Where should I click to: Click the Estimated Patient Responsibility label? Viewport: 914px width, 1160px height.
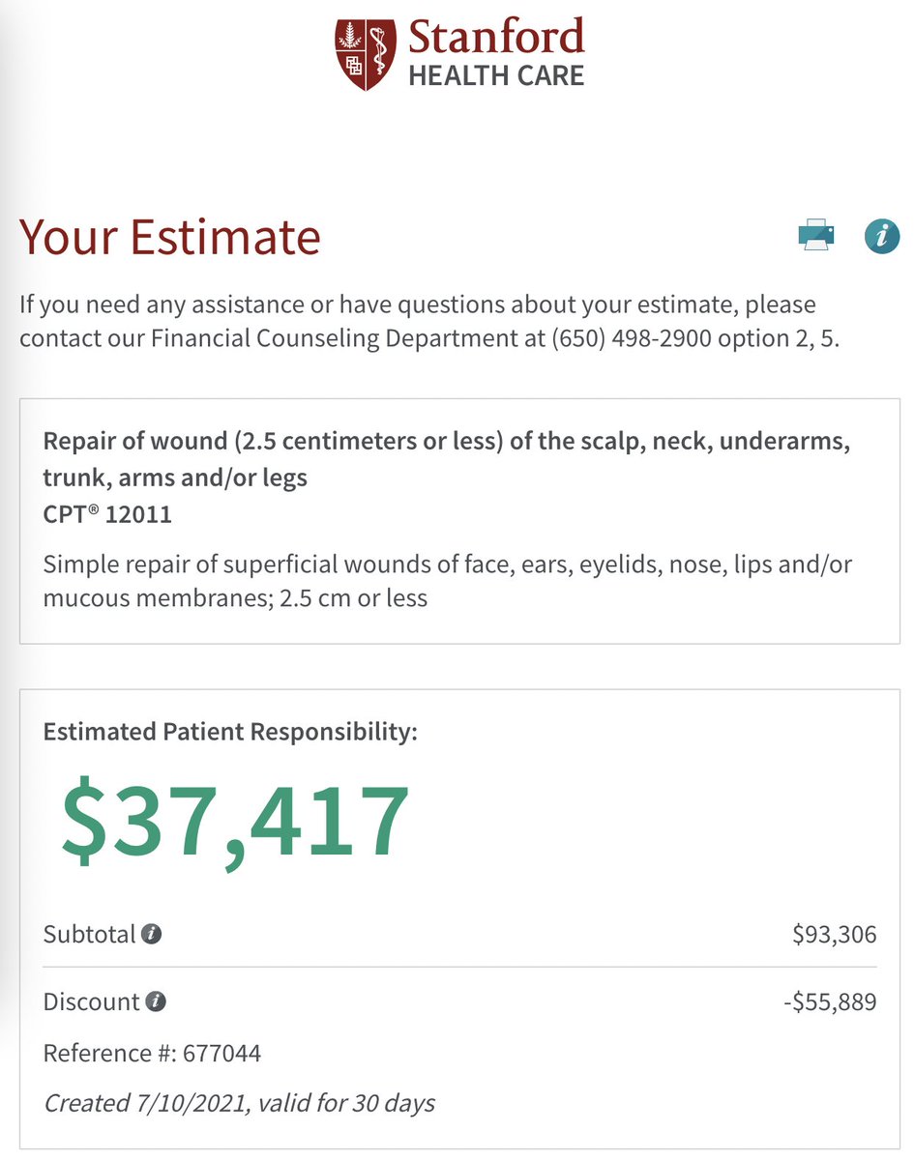click(230, 731)
